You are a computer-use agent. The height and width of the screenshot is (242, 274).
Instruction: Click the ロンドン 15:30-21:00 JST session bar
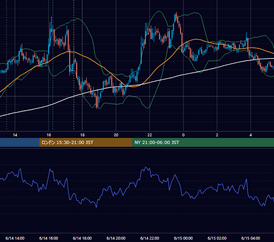(x=85, y=142)
